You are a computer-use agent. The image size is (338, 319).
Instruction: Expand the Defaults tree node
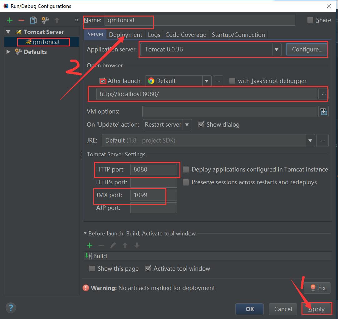pyautogui.click(x=8, y=52)
